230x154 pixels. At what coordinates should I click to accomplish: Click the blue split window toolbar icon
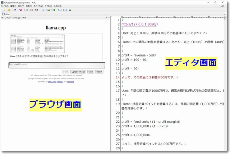(65, 10)
